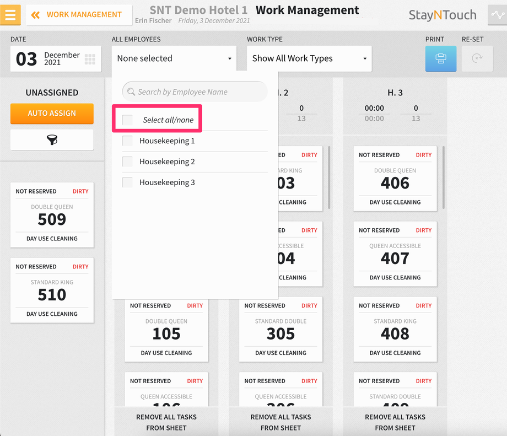Click the H. 3 column header

tap(395, 93)
